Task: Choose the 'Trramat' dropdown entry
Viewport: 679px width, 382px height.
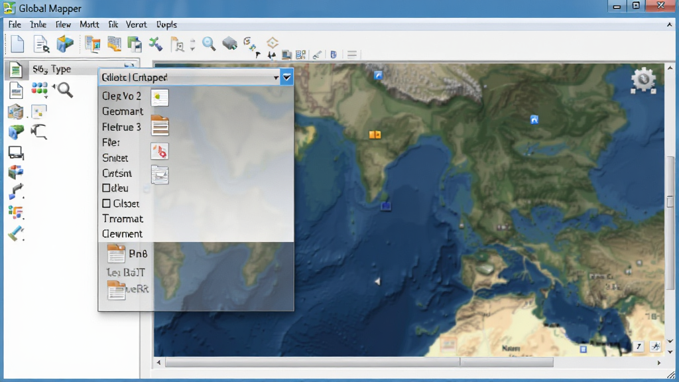Action: tap(123, 219)
